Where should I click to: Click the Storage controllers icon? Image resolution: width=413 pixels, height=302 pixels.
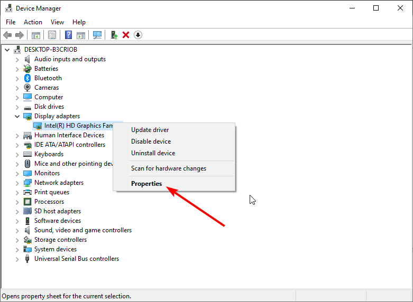coord(27,240)
